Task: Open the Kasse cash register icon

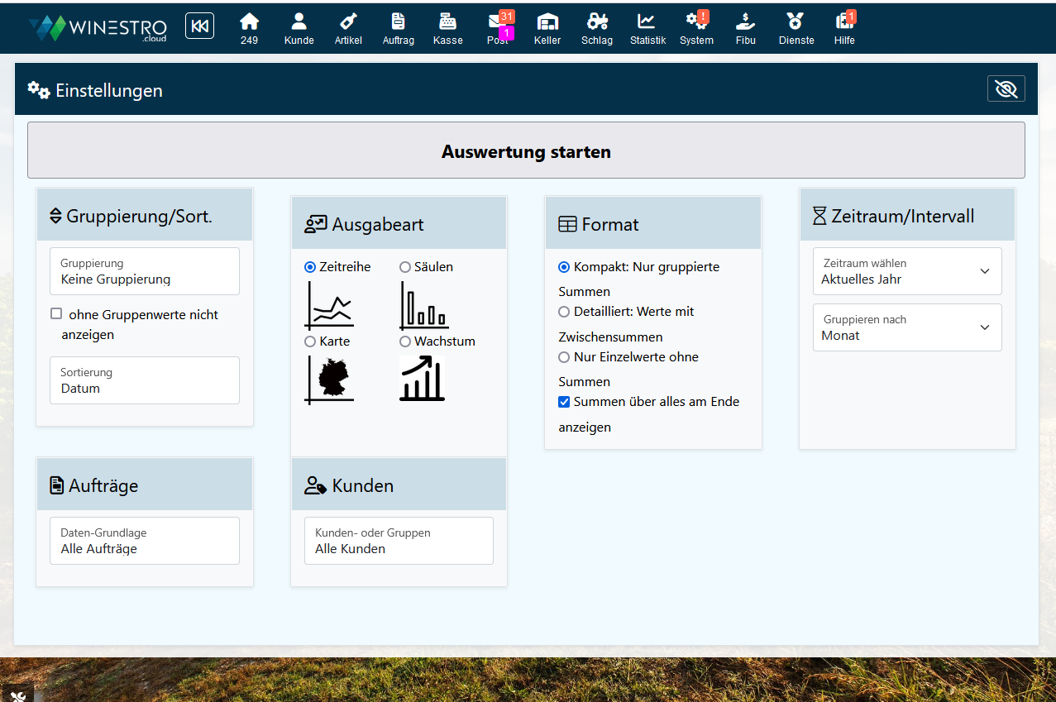Action: click(447, 22)
